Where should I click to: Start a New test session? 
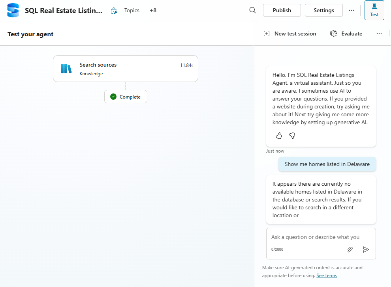pos(290,34)
